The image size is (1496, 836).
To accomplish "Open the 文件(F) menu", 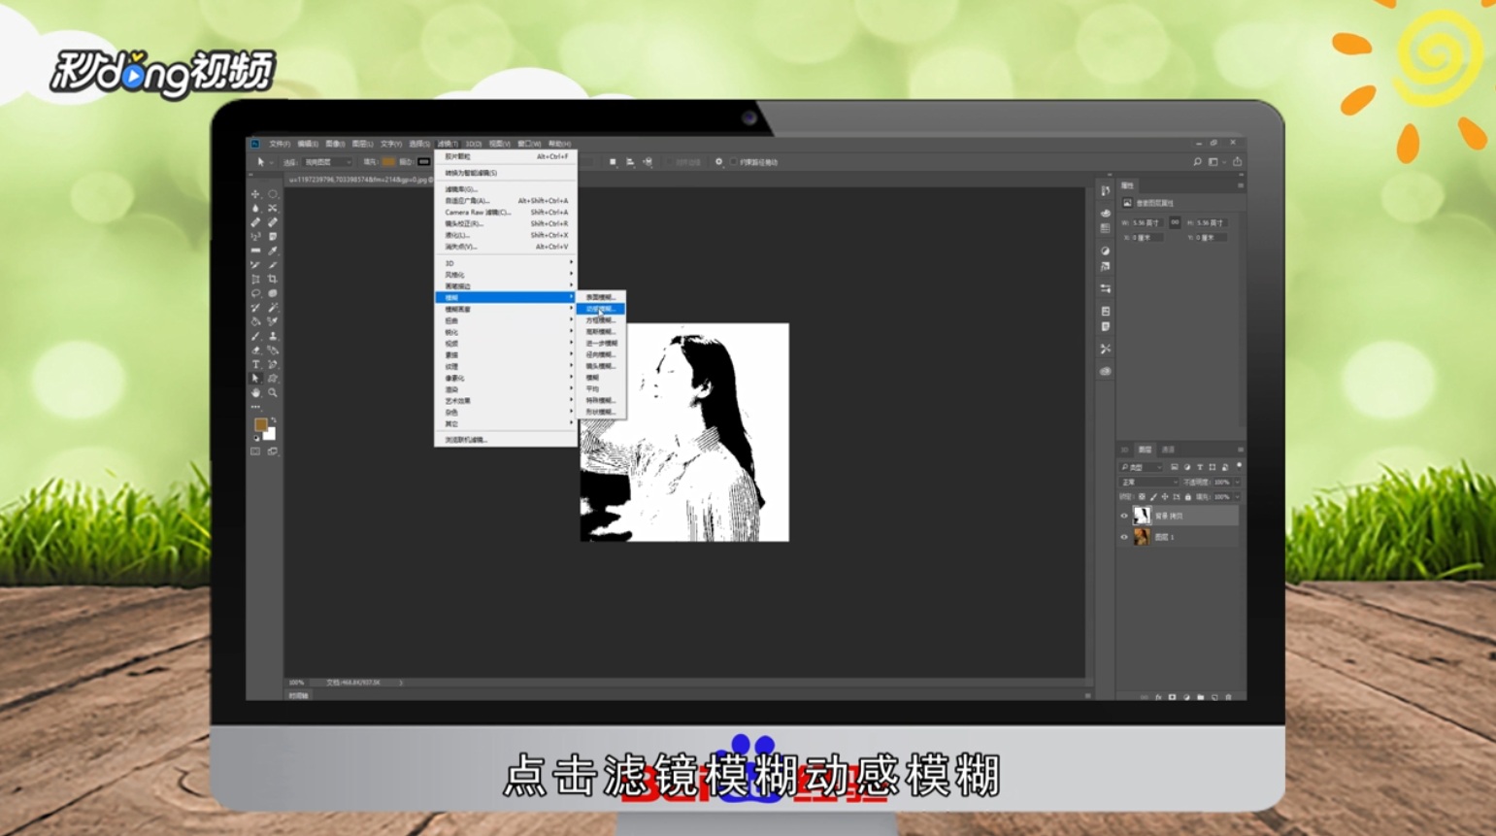I will [280, 144].
